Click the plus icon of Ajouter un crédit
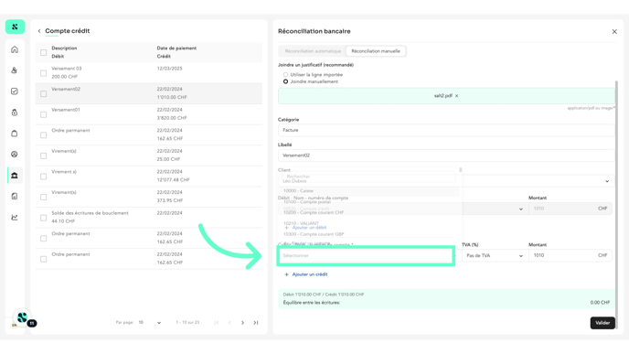 pos(286,274)
